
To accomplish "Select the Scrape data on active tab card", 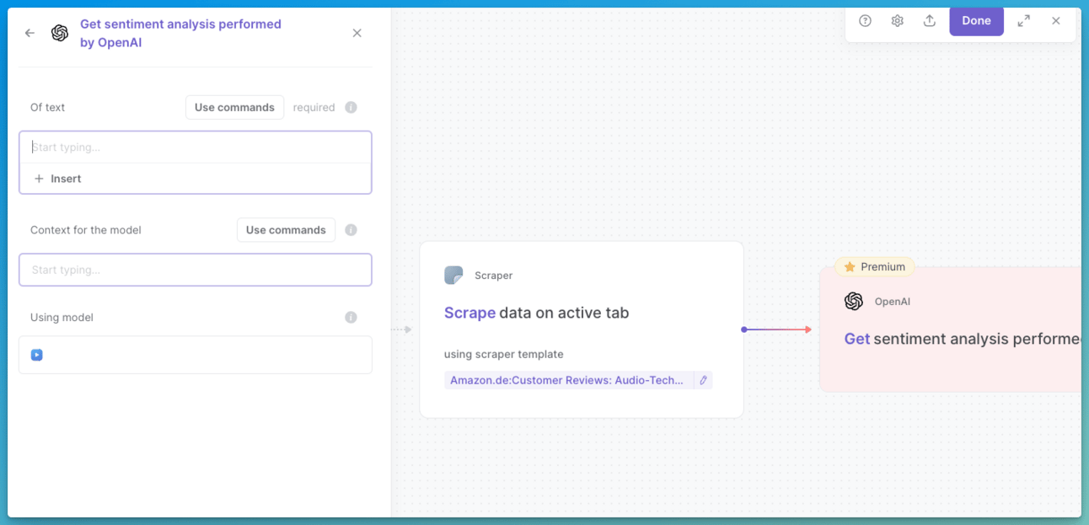I will 582,329.
